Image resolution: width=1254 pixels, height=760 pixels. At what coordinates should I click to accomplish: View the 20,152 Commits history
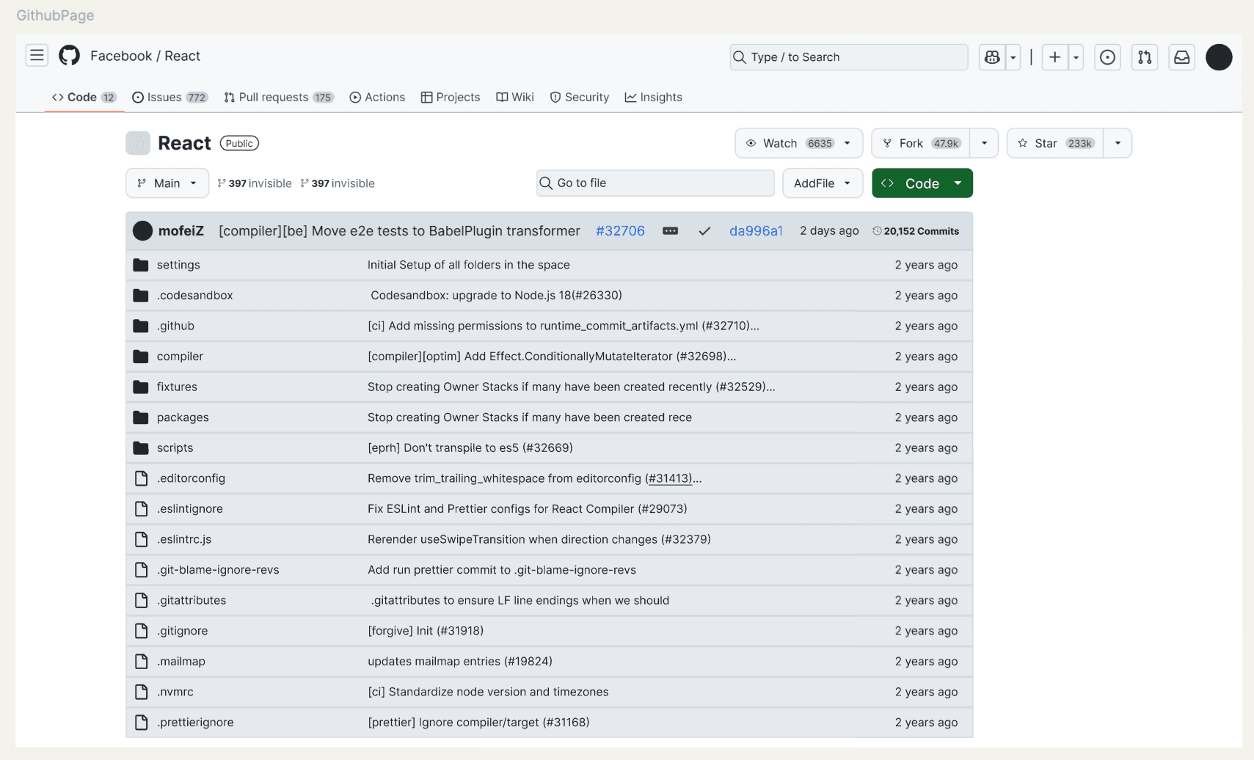916,231
